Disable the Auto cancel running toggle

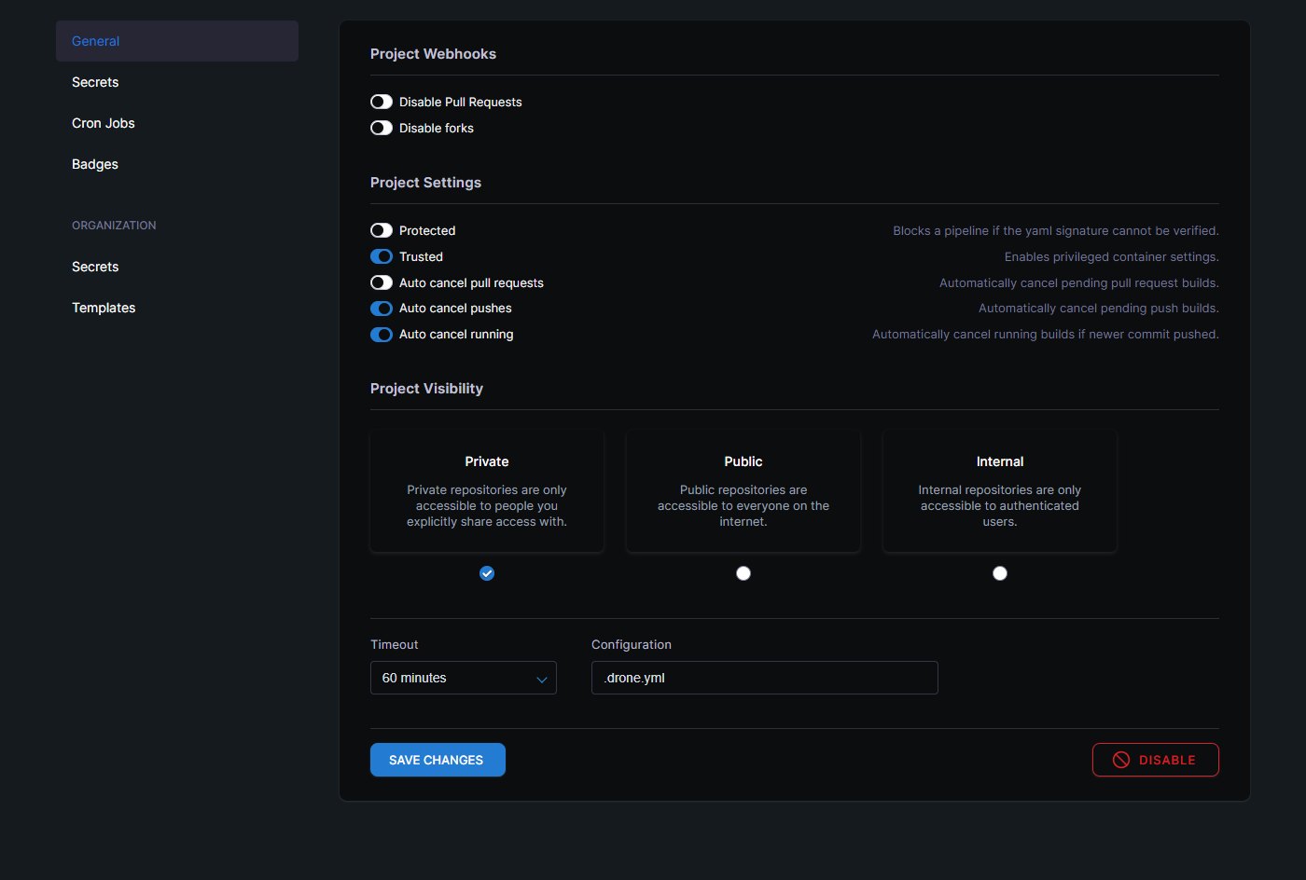(382, 335)
